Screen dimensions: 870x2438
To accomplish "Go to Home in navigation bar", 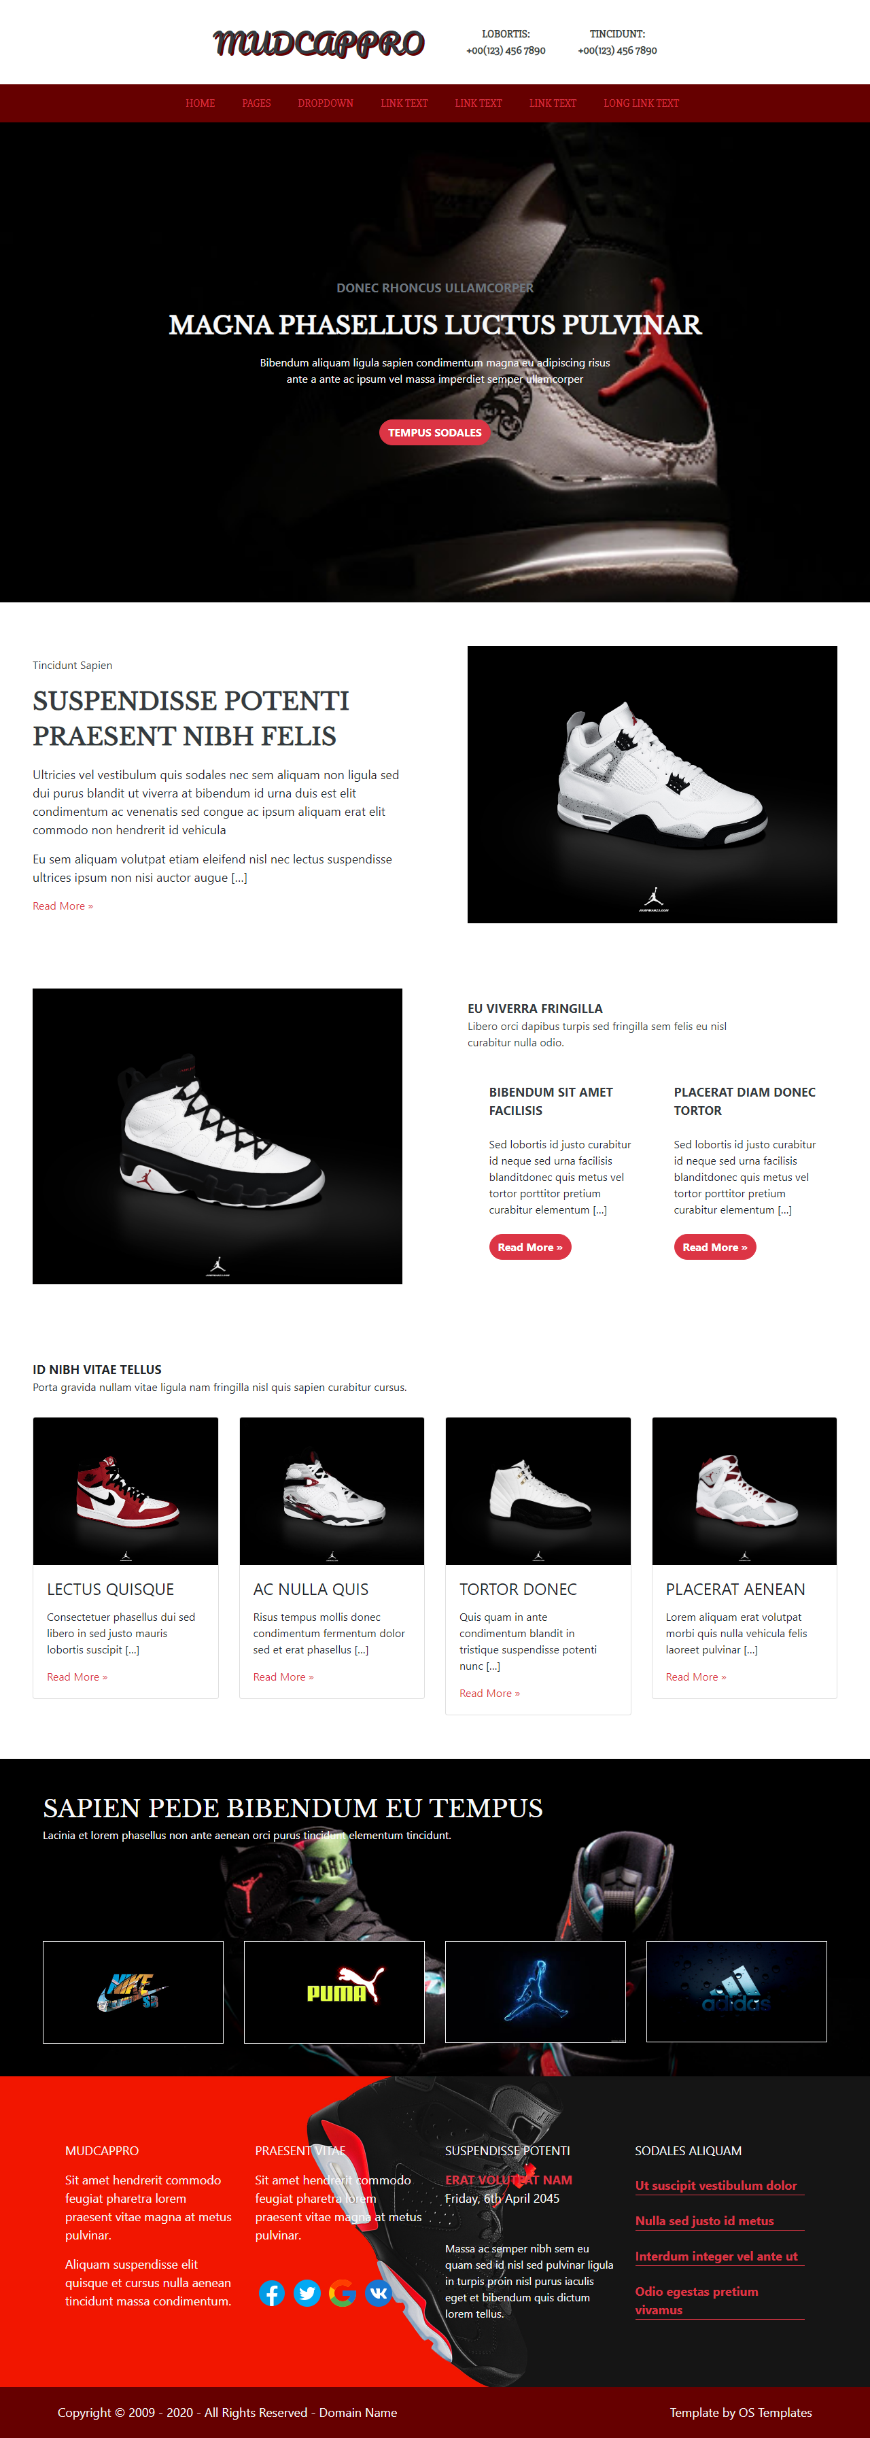I will 200,103.
